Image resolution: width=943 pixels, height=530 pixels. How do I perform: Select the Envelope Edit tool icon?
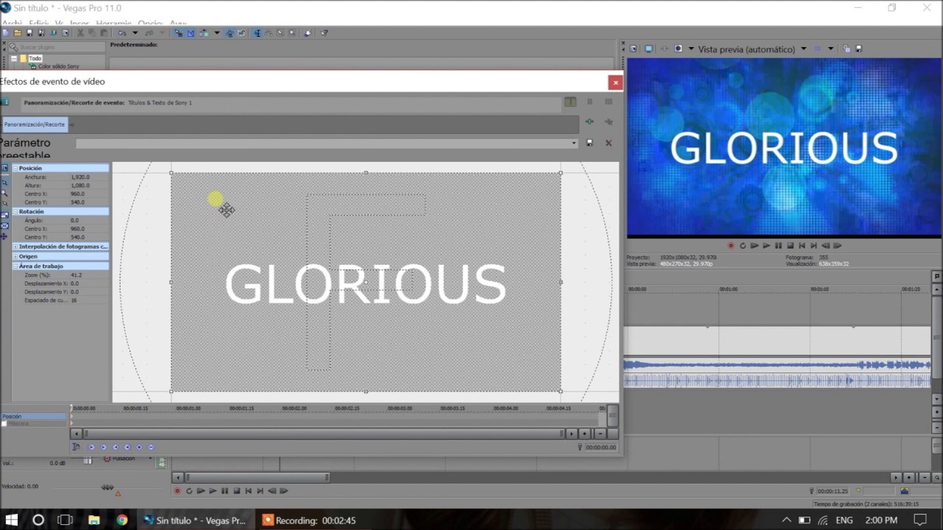coord(269,33)
